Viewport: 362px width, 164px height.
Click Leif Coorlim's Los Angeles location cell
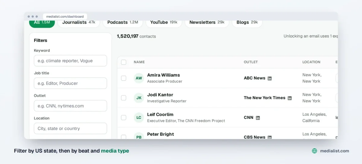point(314,118)
